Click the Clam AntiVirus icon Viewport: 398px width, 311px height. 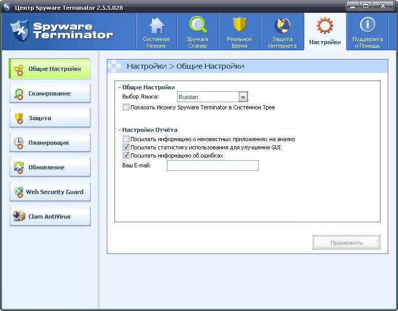tap(19, 216)
